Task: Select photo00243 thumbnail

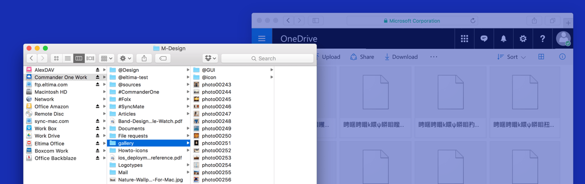Action: tap(196, 84)
